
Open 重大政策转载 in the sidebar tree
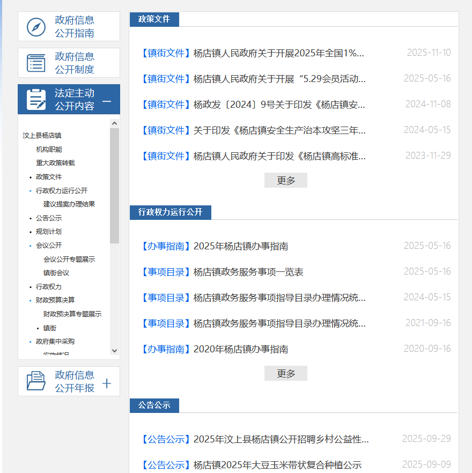(55, 163)
